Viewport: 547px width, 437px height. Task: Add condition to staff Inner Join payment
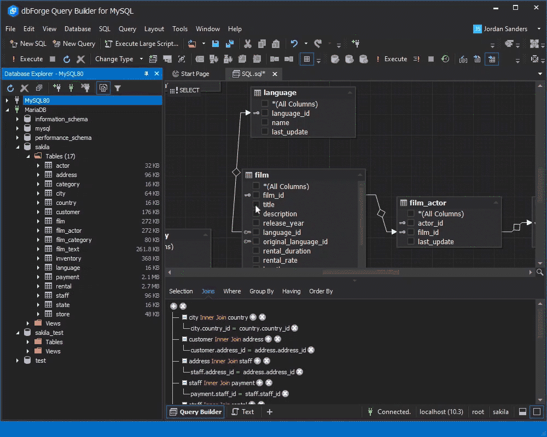pyautogui.click(x=259, y=382)
